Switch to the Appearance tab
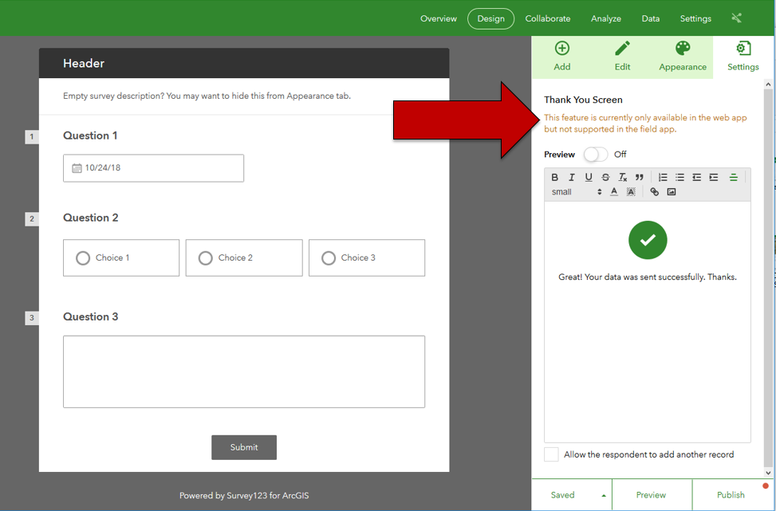 click(683, 57)
